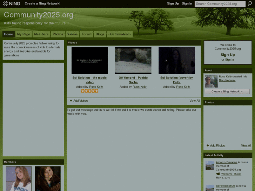Open the Sol Solution - the music video title link
The height and width of the screenshot is (191, 255).
[x=89, y=80]
